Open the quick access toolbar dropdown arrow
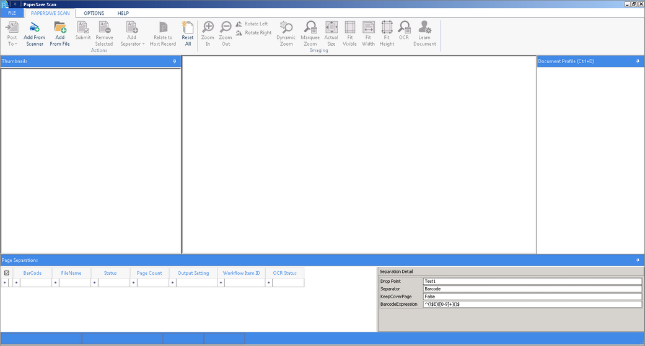The width and height of the screenshot is (645, 346). [x=15, y=4]
